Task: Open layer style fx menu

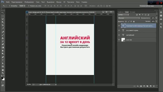Action: (138, 86)
